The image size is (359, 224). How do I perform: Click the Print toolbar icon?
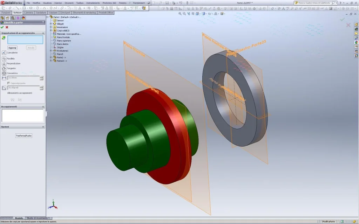pyautogui.click(x=174, y=3)
